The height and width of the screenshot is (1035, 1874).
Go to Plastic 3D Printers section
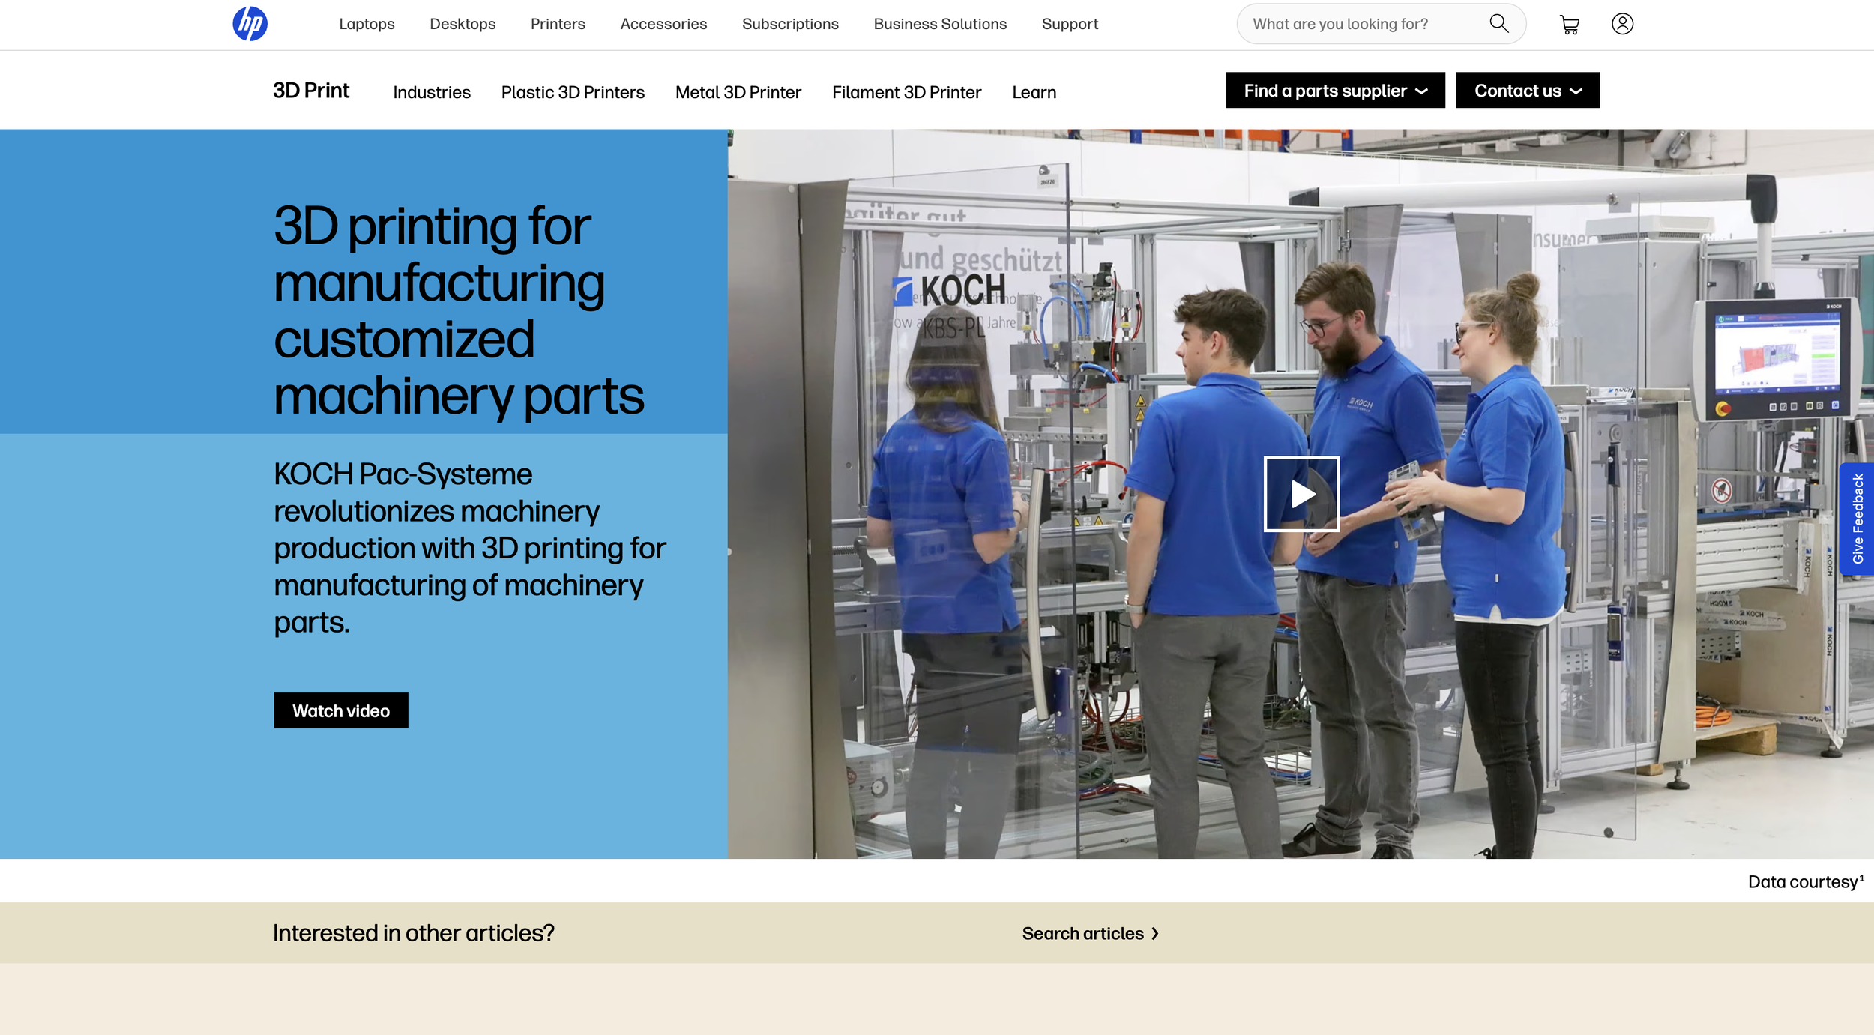pos(573,92)
